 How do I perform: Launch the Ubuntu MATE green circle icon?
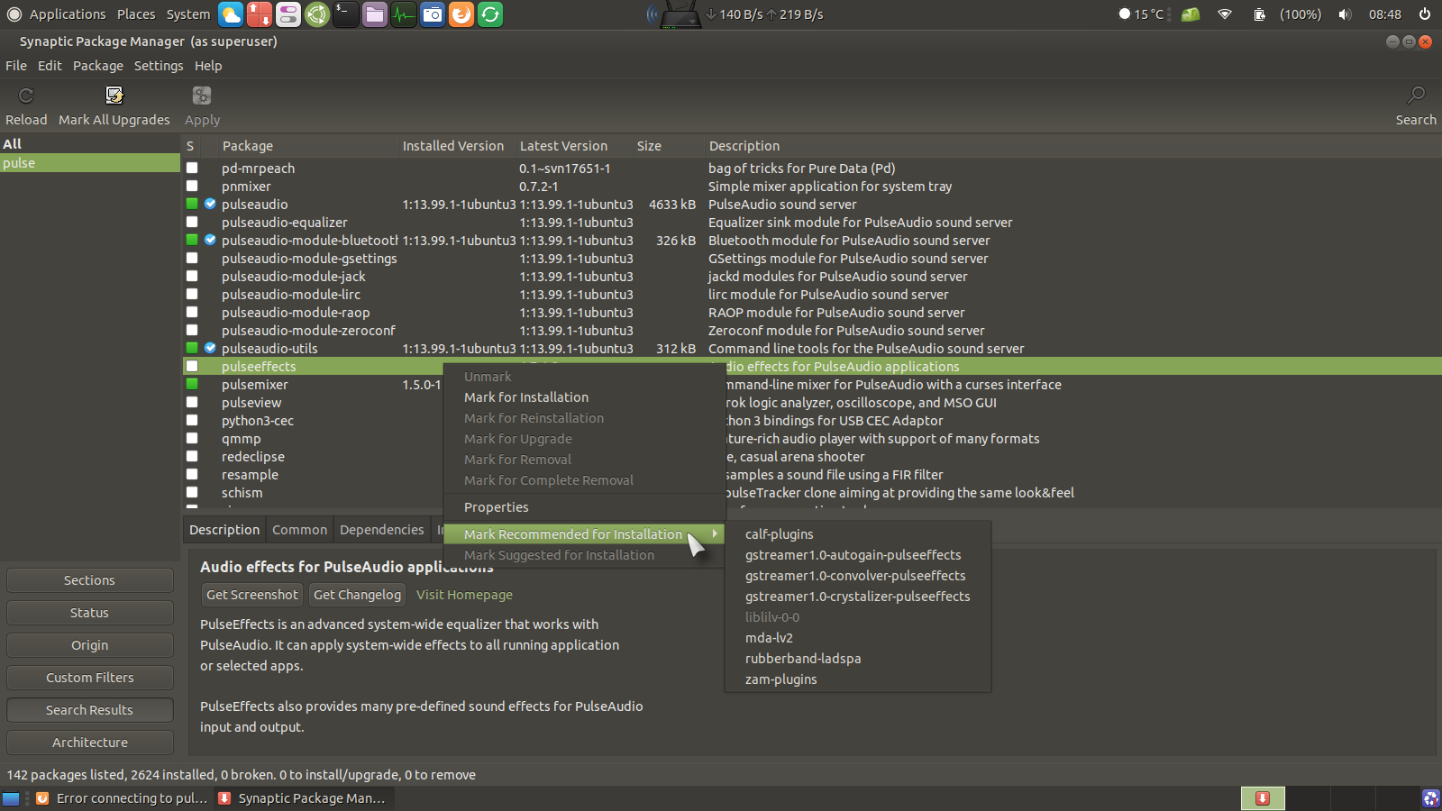(x=317, y=14)
